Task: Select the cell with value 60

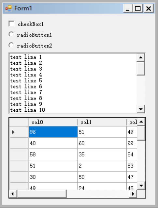Action: coord(102,143)
